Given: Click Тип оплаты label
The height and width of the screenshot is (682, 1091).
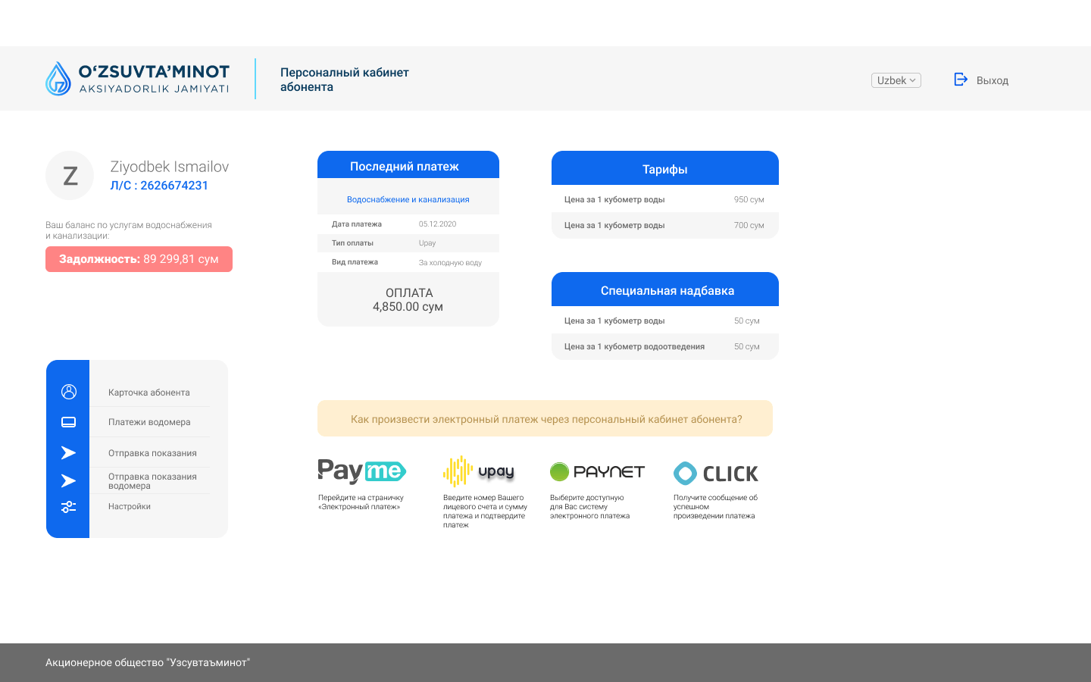Looking at the screenshot, I should click(352, 243).
